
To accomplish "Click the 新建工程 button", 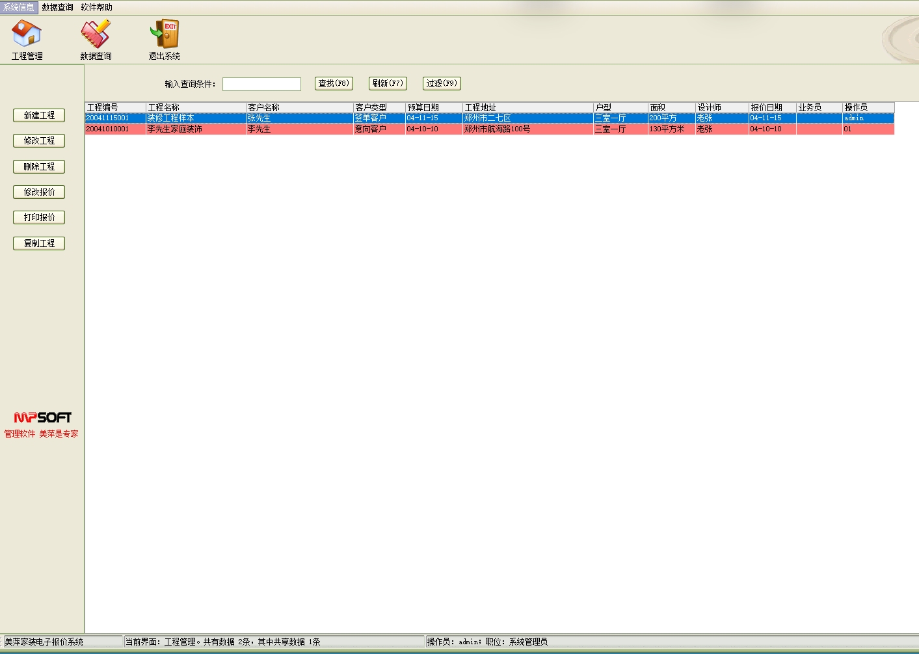I will (39, 115).
